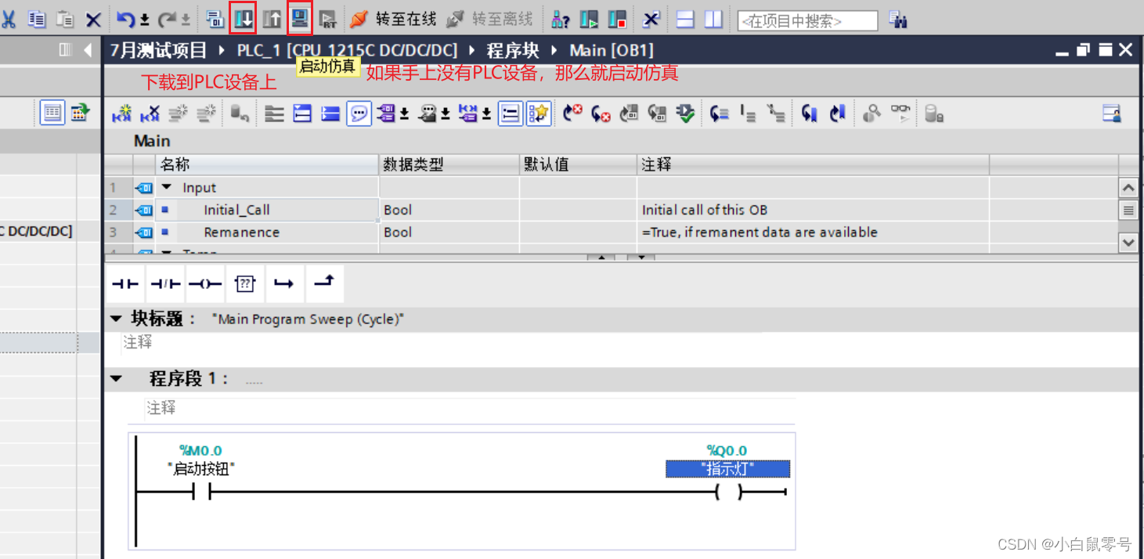Collapse the 块标题 block title section

click(x=116, y=319)
